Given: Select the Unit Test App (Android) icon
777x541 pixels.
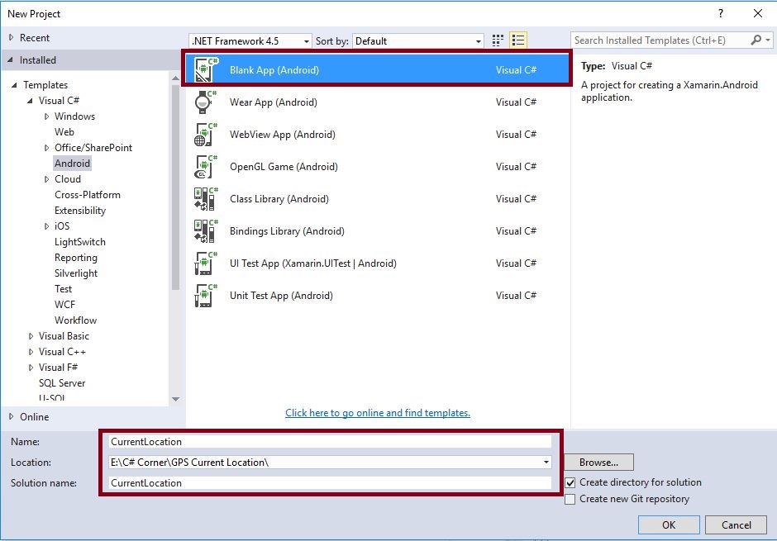Looking at the screenshot, I should point(206,295).
